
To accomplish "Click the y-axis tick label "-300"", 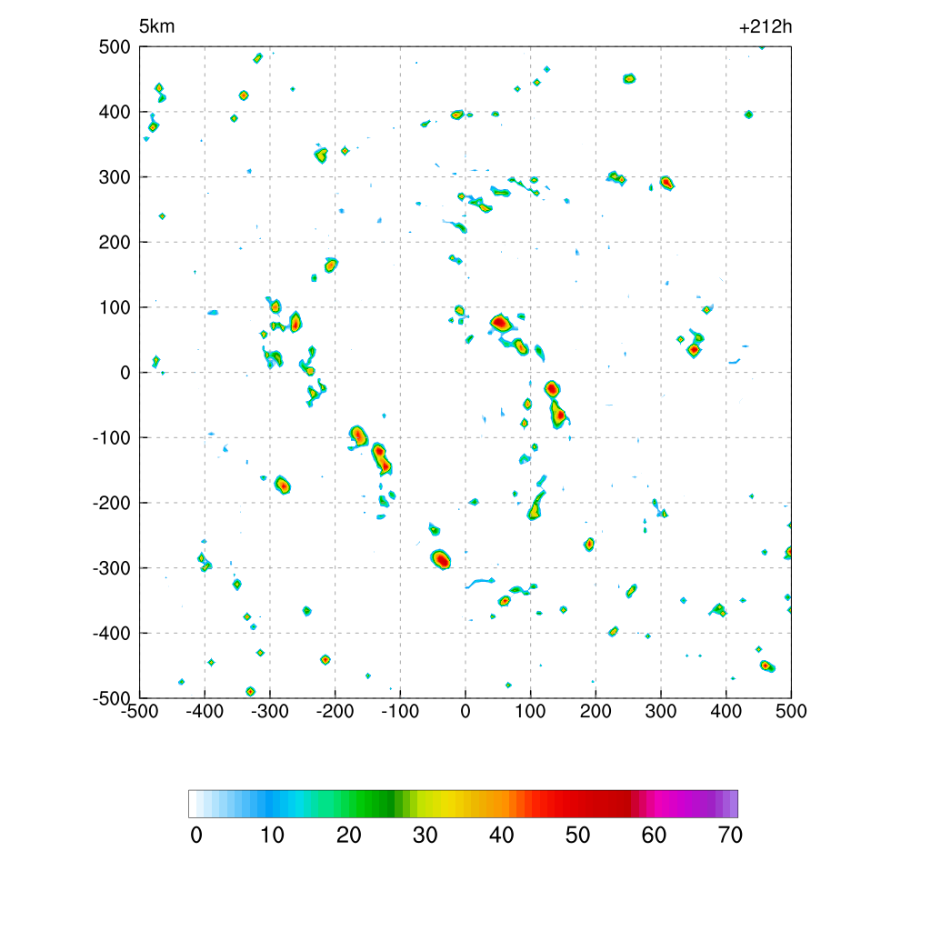I will point(112,568).
